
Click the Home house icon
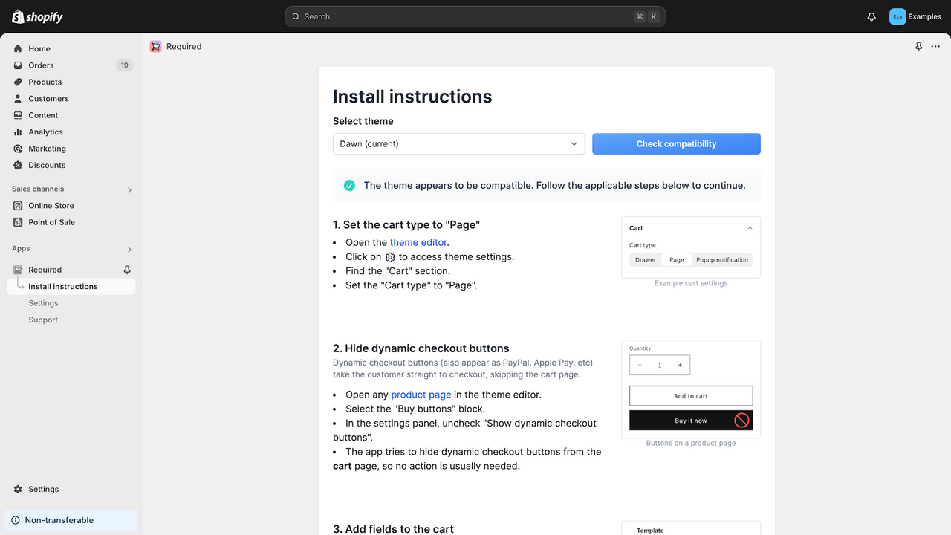tap(18, 48)
